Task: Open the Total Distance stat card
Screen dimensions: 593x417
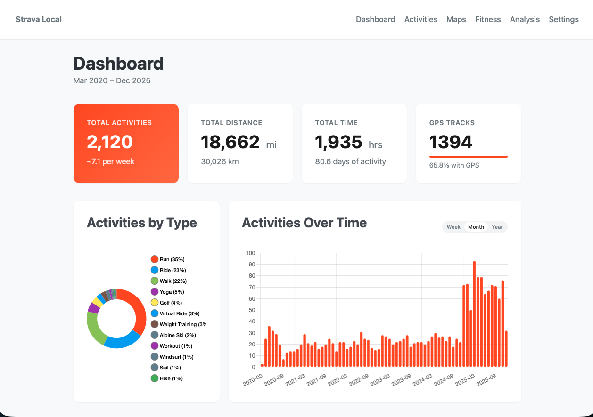Action: (x=240, y=143)
